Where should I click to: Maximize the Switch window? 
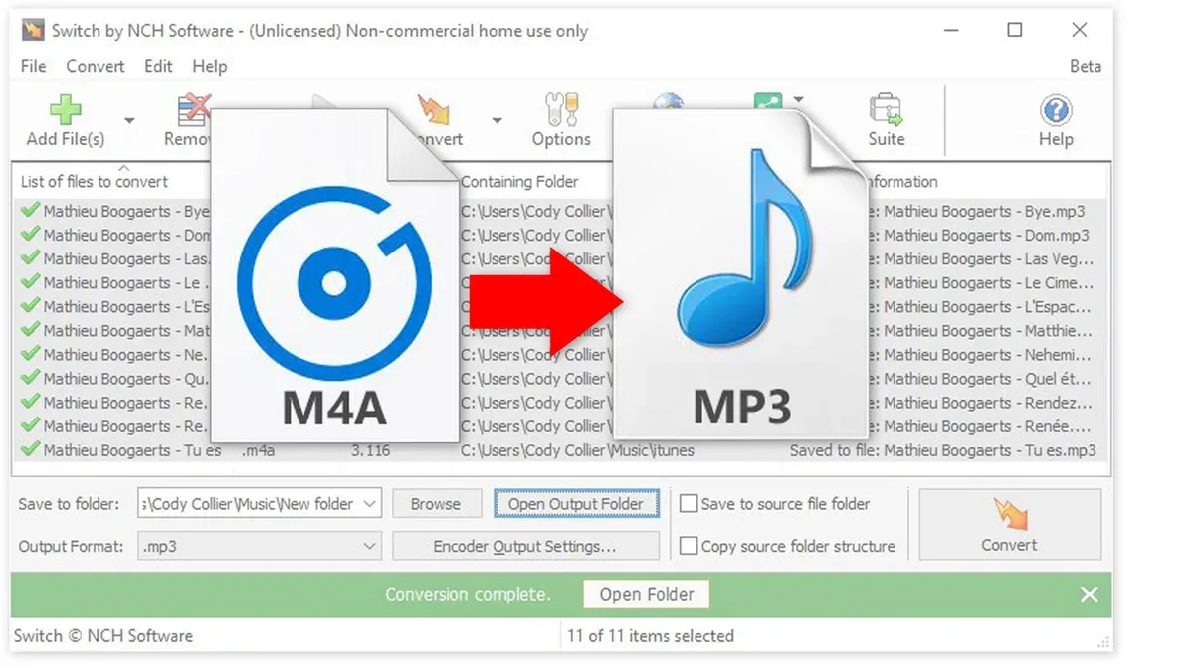[1014, 31]
